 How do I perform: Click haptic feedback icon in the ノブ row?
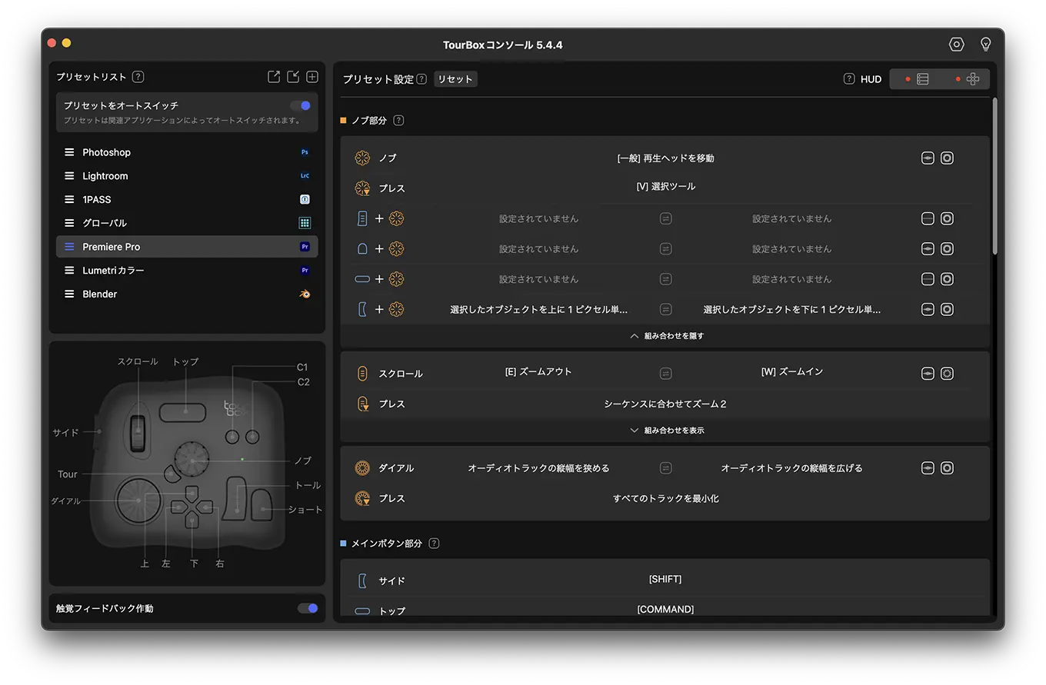pos(928,158)
